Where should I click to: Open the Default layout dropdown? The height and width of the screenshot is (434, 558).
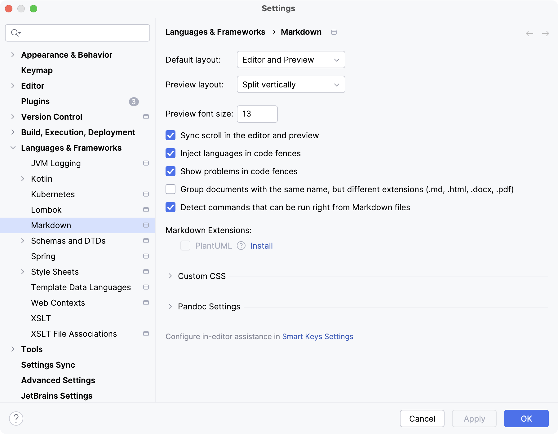[x=290, y=60]
